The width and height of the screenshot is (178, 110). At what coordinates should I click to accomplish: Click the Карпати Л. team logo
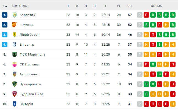tap(15, 15)
